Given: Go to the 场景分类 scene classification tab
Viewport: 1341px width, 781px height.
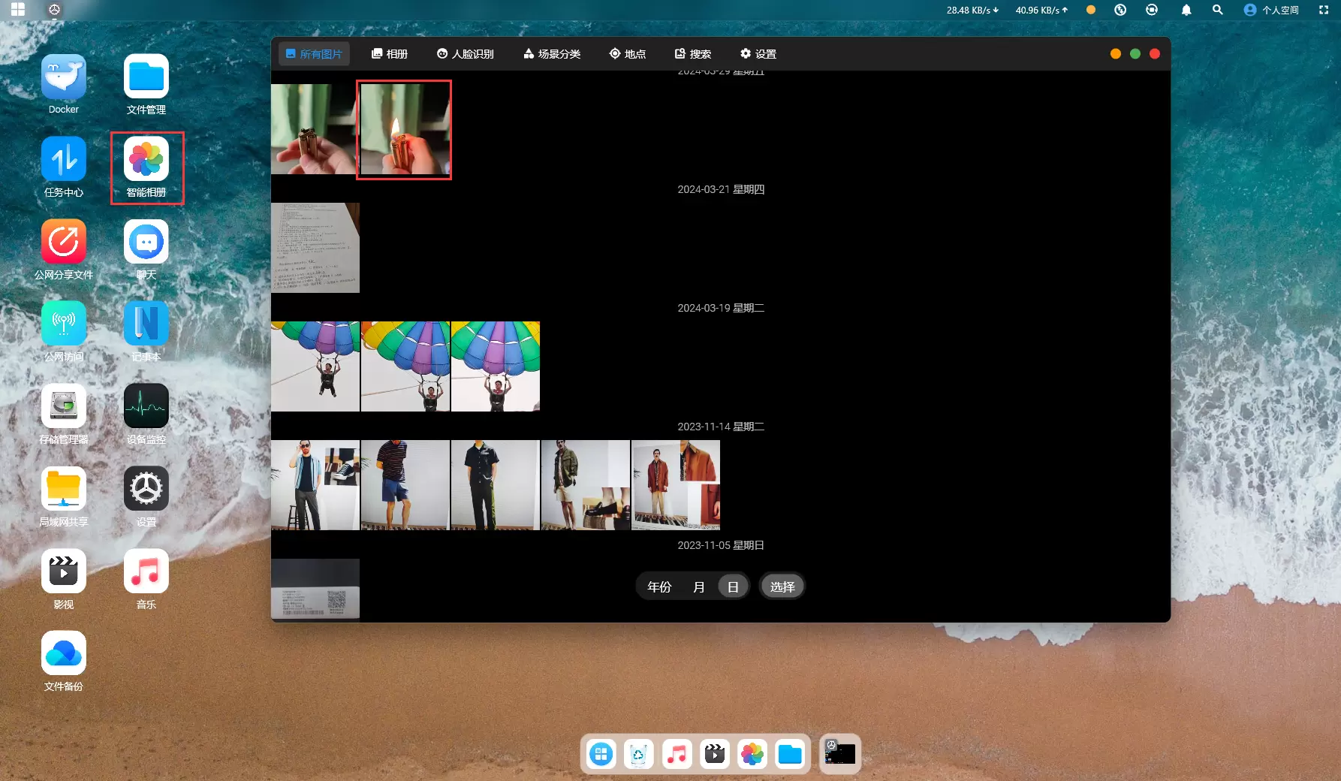Looking at the screenshot, I should [552, 54].
